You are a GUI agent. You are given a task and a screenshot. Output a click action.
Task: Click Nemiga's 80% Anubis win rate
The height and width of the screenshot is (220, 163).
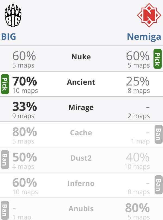click(x=137, y=208)
